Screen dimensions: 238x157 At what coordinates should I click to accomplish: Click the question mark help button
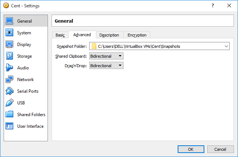pyautogui.click(x=213, y=5)
